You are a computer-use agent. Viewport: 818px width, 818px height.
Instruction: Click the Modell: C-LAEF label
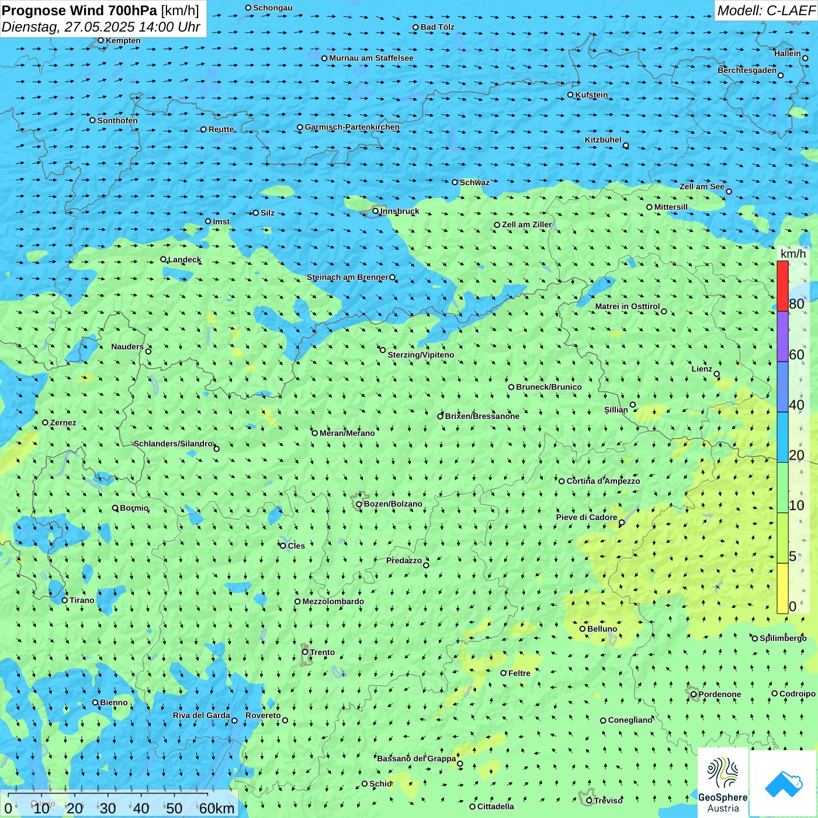[766, 11]
